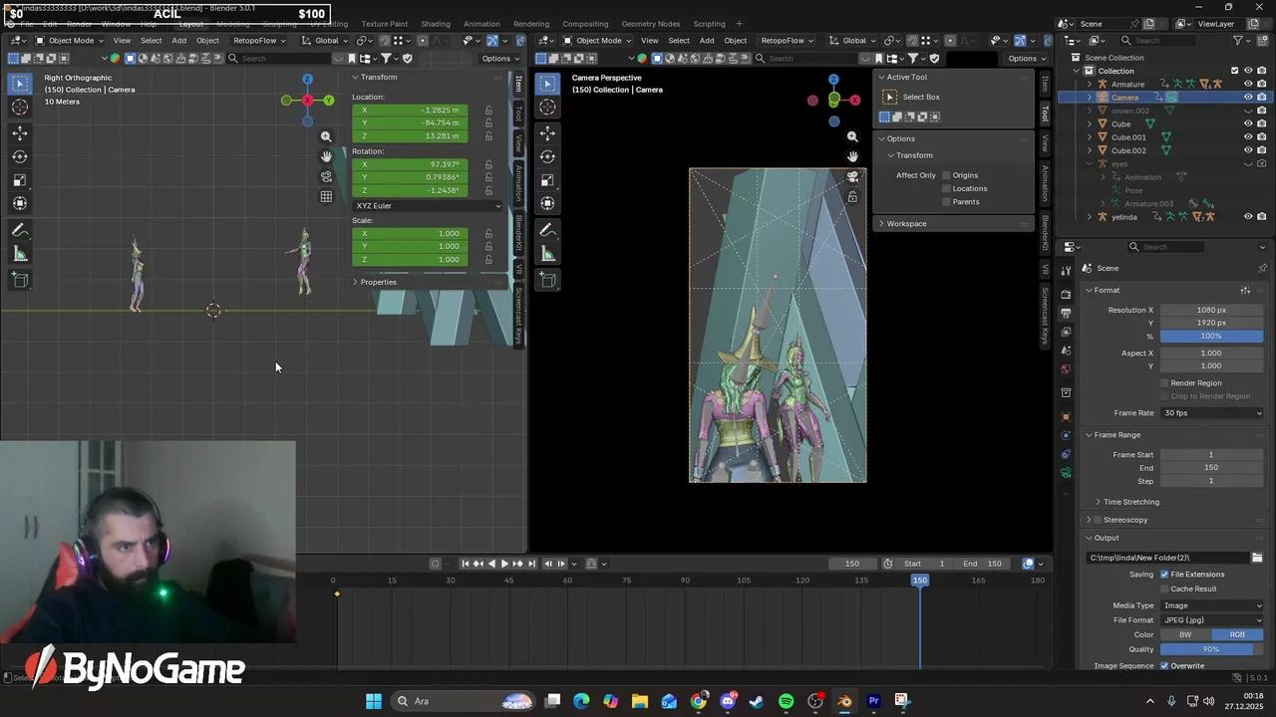Select the Move tool in left viewport
The width and height of the screenshot is (1276, 717).
(20, 132)
